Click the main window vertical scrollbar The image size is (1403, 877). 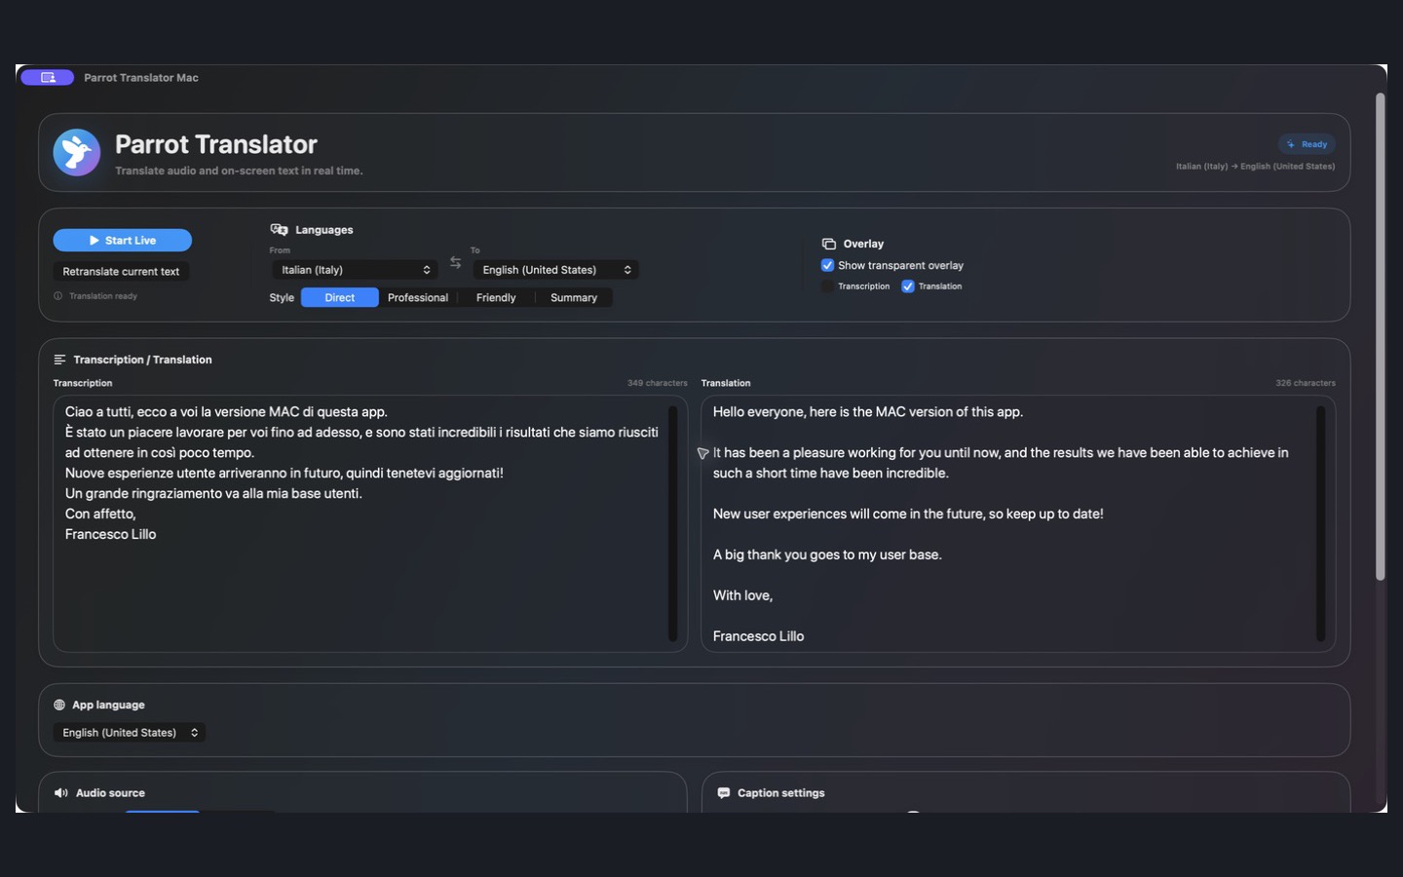[1380, 337]
